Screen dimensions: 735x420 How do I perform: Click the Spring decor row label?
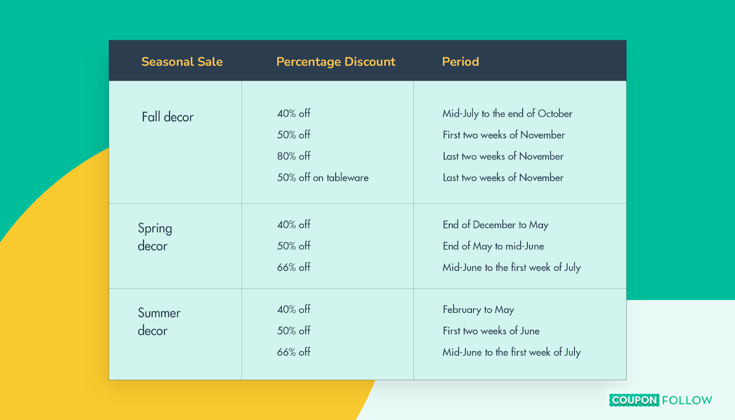pos(155,237)
